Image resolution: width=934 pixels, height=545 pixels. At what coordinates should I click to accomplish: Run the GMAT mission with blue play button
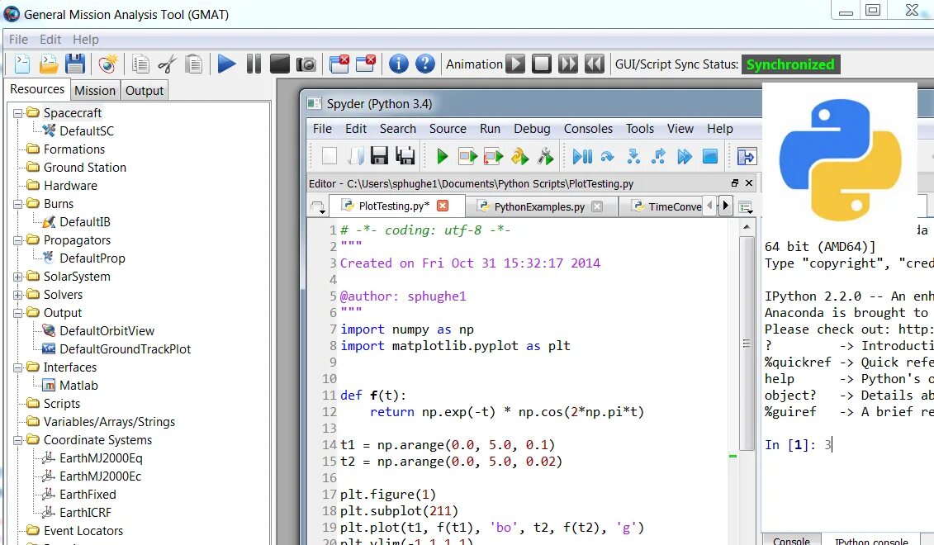point(226,64)
